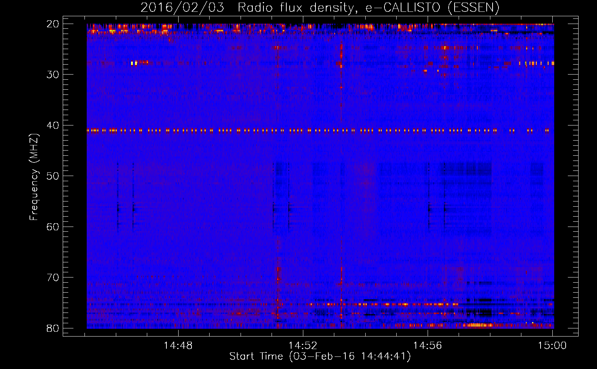Click the 14:48 time tick label
The image size is (597, 369).
click(178, 346)
